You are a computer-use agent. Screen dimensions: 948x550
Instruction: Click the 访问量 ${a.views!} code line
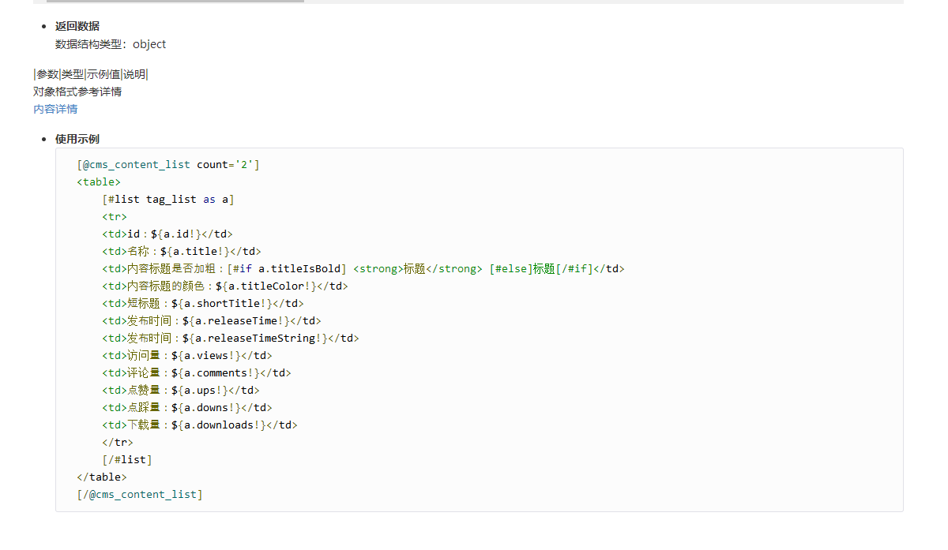tap(187, 356)
